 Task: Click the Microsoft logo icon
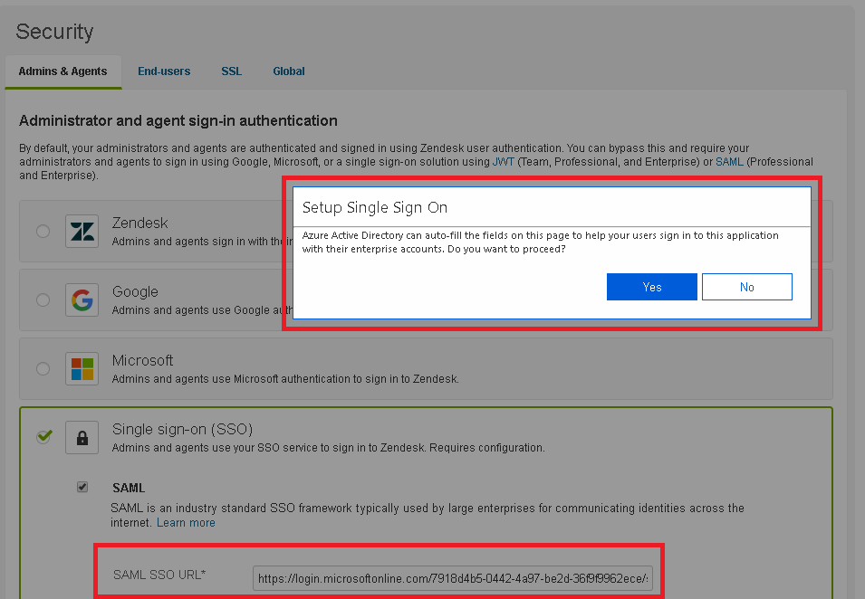[x=82, y=368]
